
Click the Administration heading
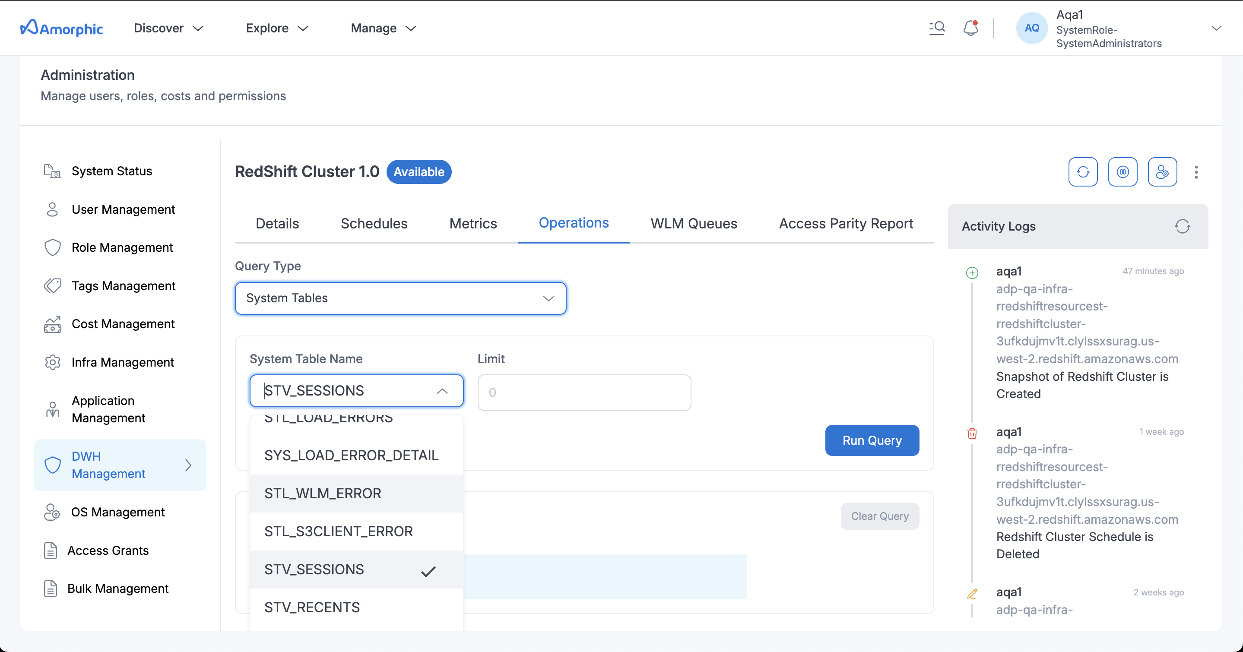coord(87,75)
